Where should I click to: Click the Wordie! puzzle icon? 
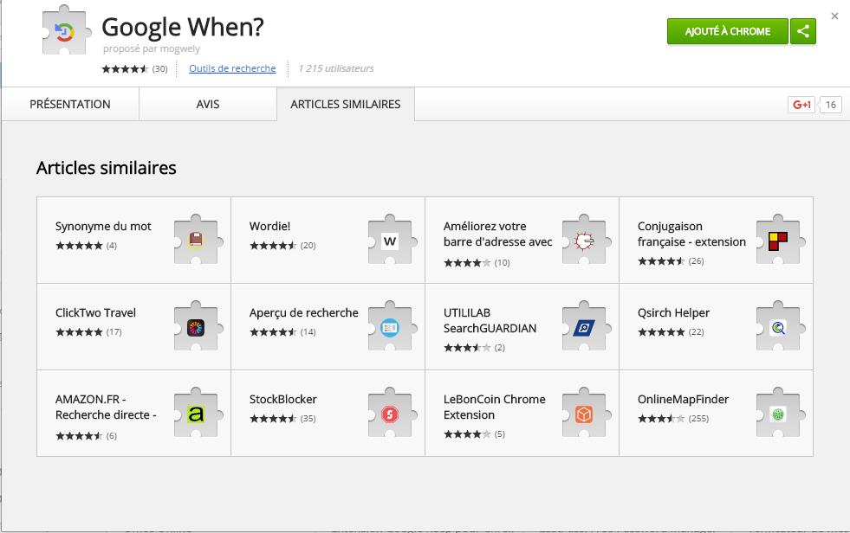[390, 241]
